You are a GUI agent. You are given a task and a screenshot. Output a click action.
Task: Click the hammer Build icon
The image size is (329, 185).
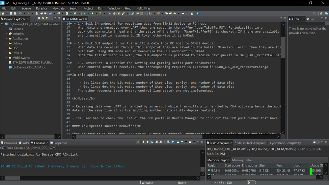pyautogui.click(x=29, y=13)
